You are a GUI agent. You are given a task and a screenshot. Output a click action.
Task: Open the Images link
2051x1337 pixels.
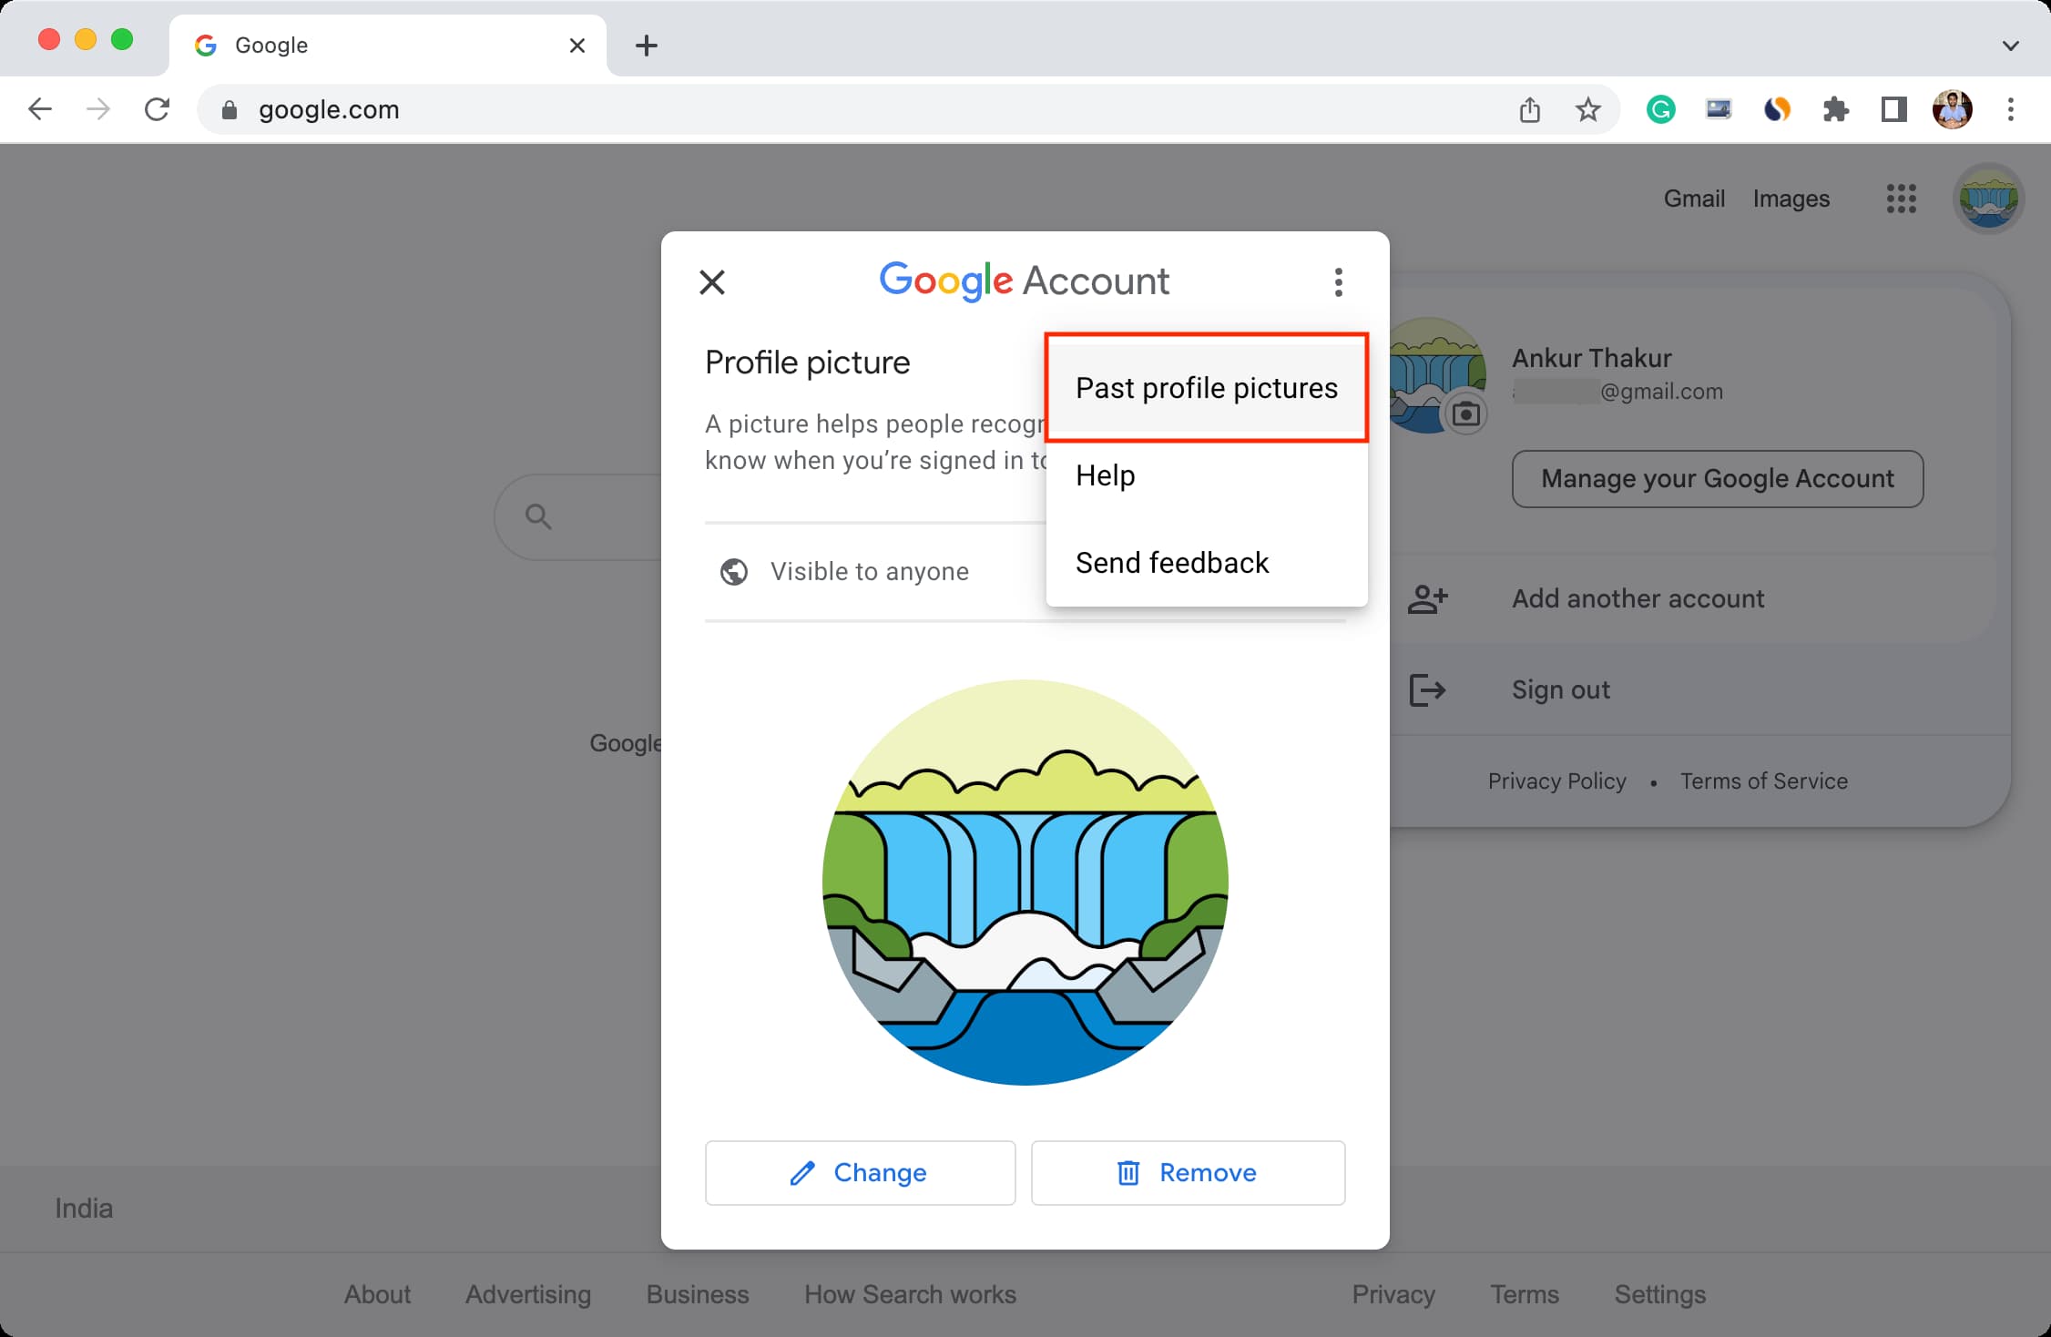1791,199
